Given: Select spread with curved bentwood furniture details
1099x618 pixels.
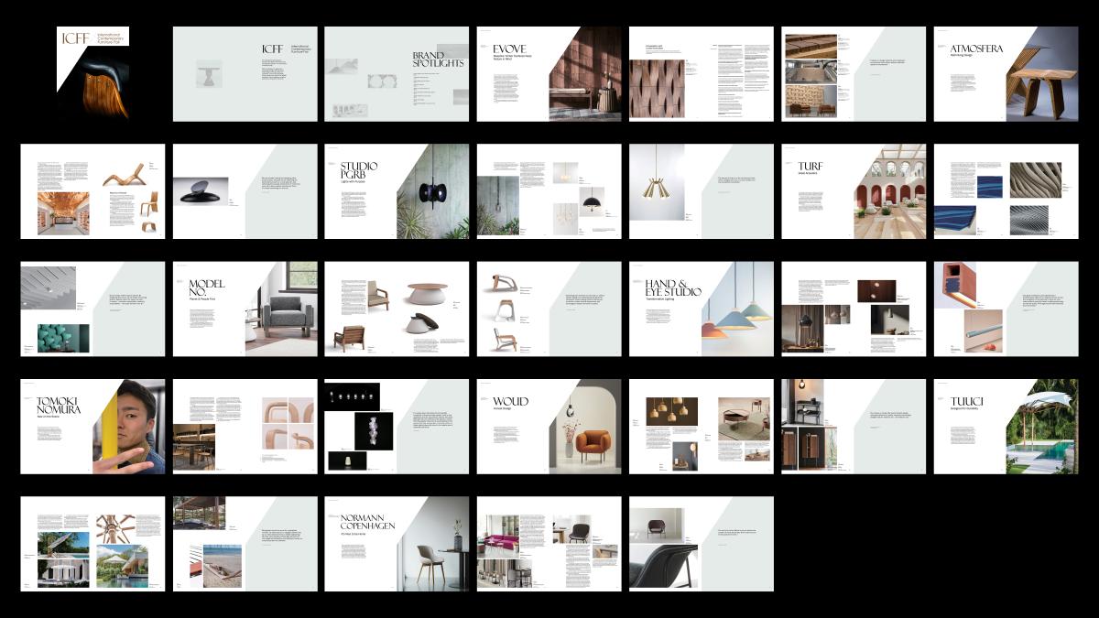Looking at the screenshot, I should tap(245, 427).
